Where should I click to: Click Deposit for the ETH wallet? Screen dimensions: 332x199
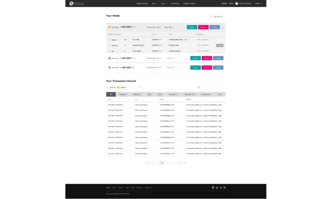click(x=195, y=58)
